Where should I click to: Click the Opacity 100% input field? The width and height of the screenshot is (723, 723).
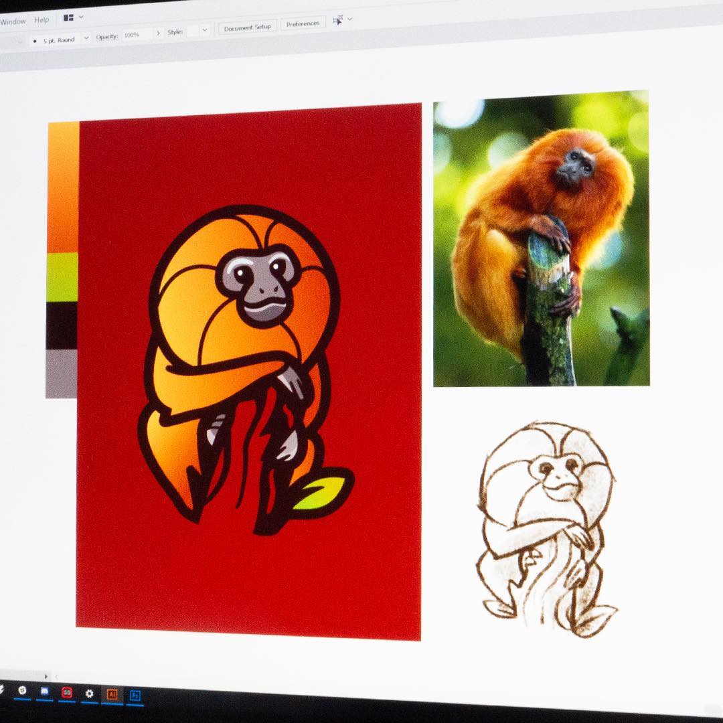(x=137, y=35)
